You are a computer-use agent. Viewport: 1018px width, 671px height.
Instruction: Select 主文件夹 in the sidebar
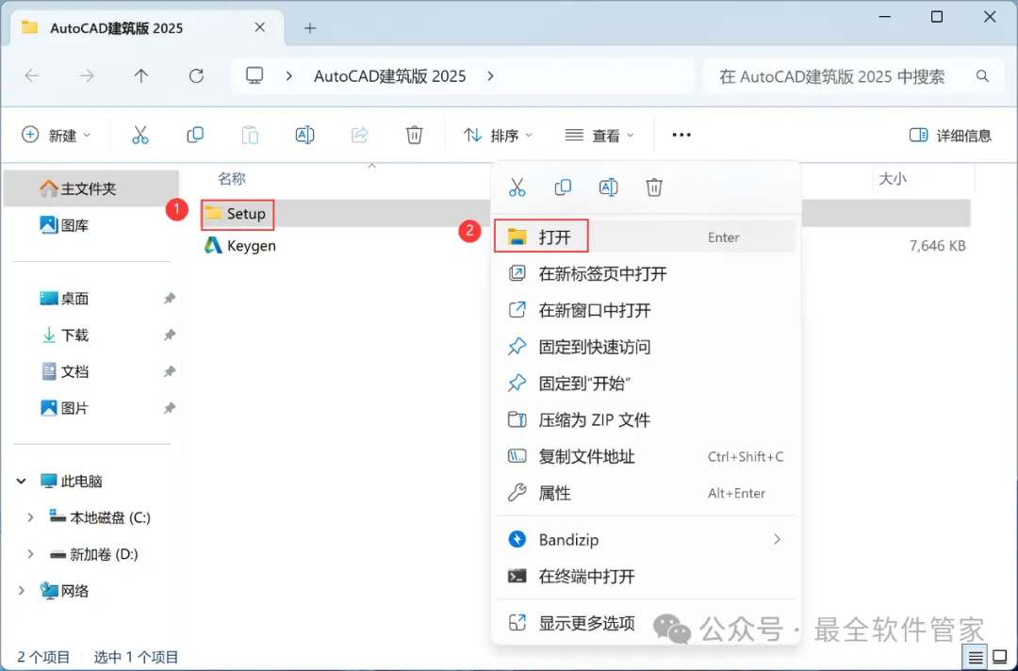coord(90,188)
